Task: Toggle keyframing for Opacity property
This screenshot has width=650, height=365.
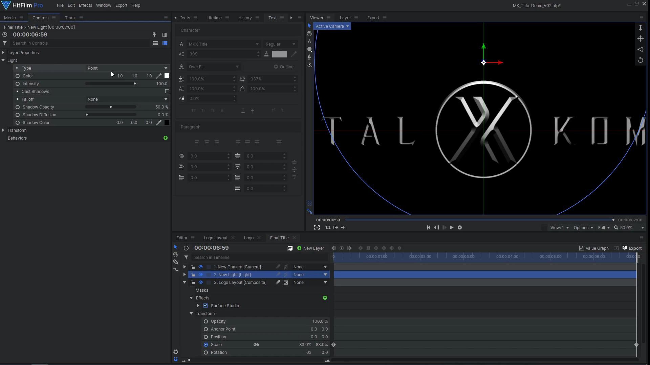Action: pyautogui.click(x=206, y=321)
